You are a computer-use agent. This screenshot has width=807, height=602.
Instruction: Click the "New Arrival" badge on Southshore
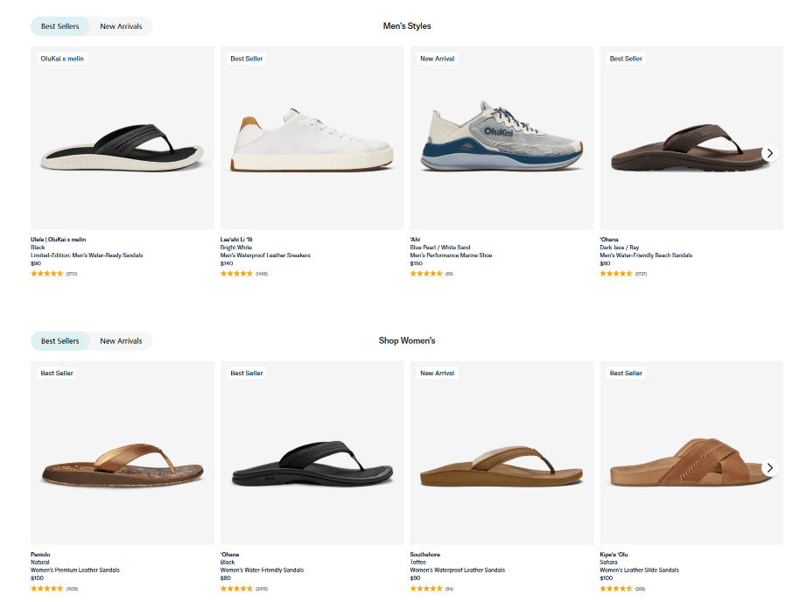point(437,373)
